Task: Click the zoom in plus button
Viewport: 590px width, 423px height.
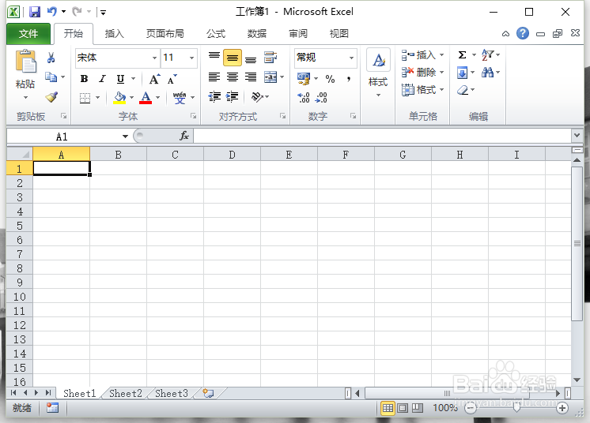Action: [562, 408]
